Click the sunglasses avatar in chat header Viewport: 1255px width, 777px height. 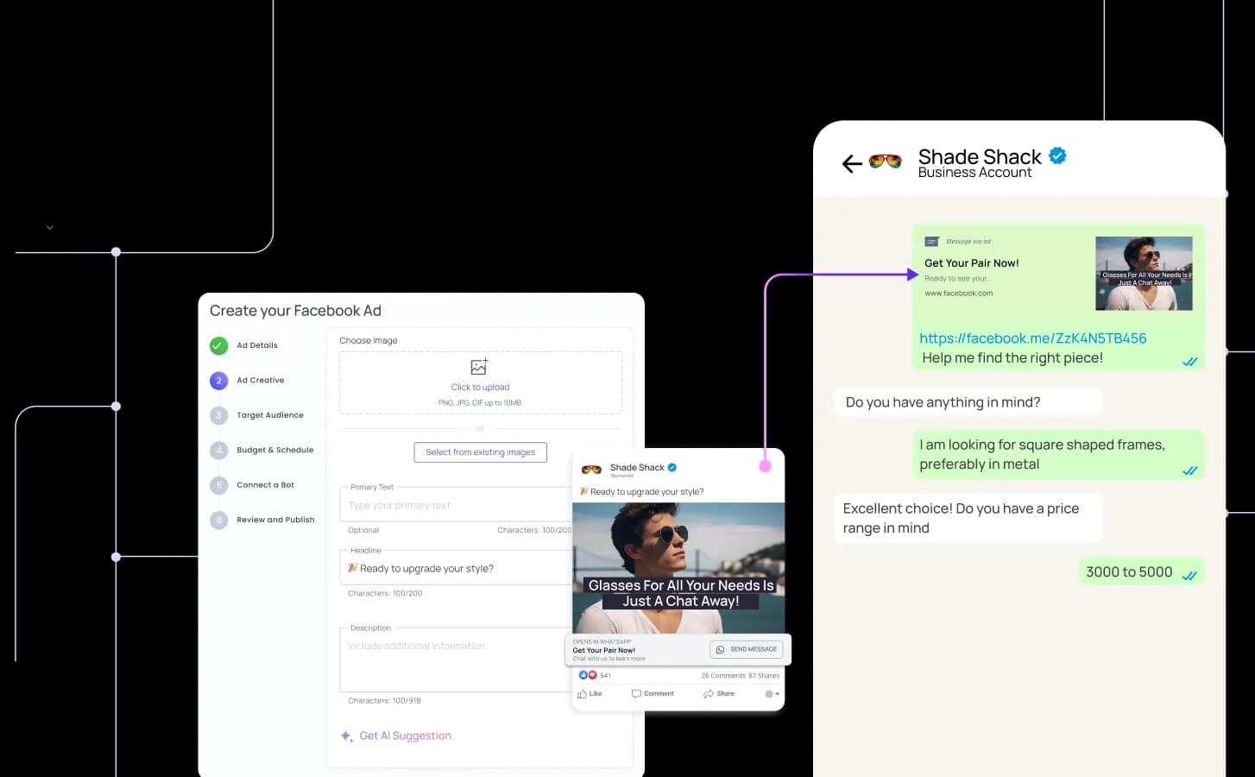tap(886, 161)
